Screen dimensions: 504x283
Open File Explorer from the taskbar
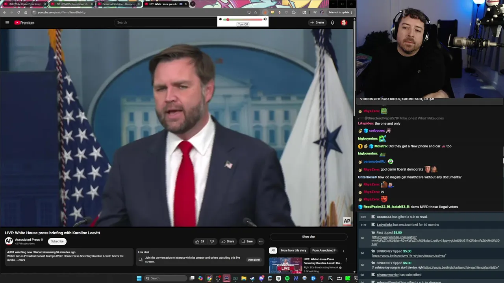pos(244,278)
